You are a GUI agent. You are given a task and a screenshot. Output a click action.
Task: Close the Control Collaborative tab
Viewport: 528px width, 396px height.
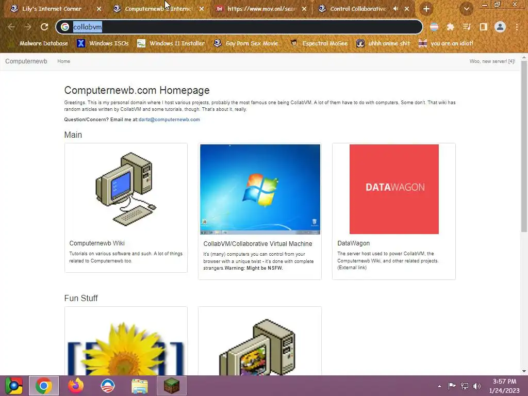(x=407, y=9)
